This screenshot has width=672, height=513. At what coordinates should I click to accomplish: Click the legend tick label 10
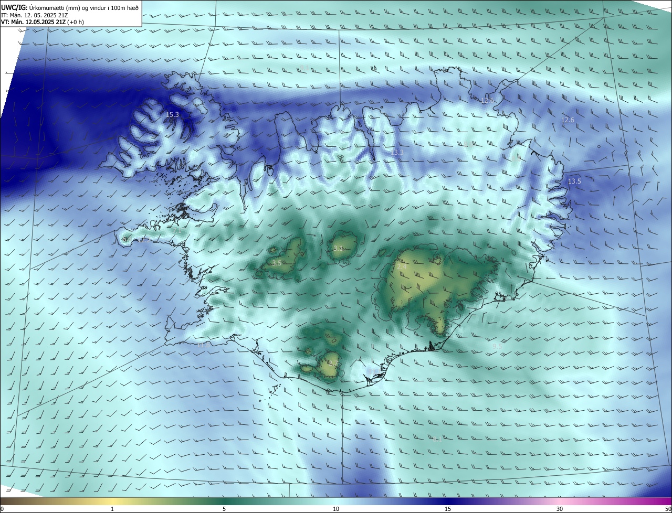click(336, 509)
